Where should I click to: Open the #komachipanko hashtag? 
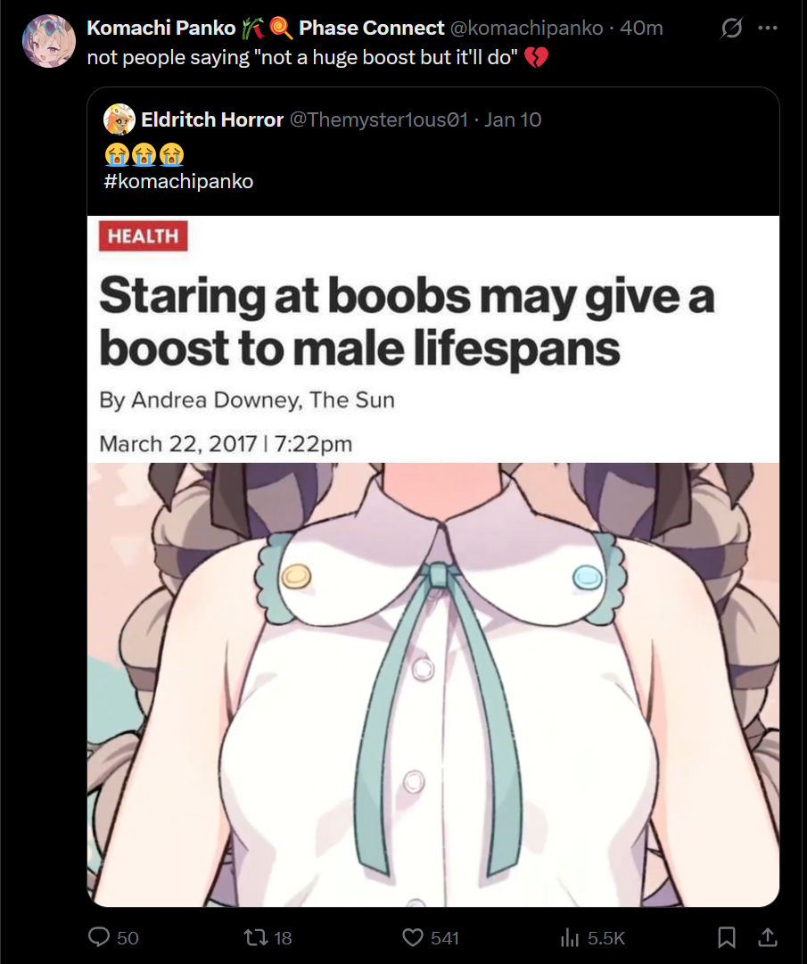178,181
